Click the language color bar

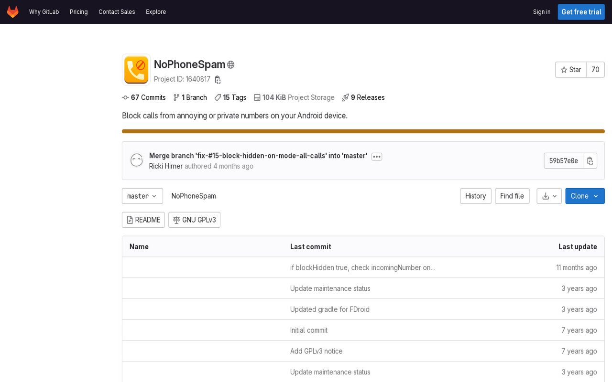point(363,131)
